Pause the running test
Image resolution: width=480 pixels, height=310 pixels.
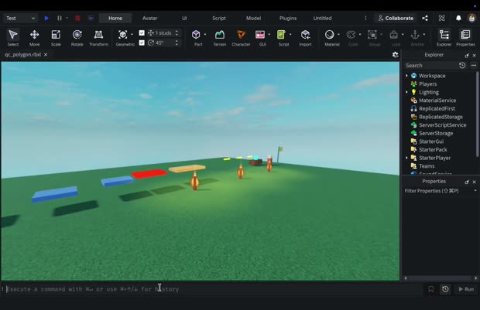60,18
